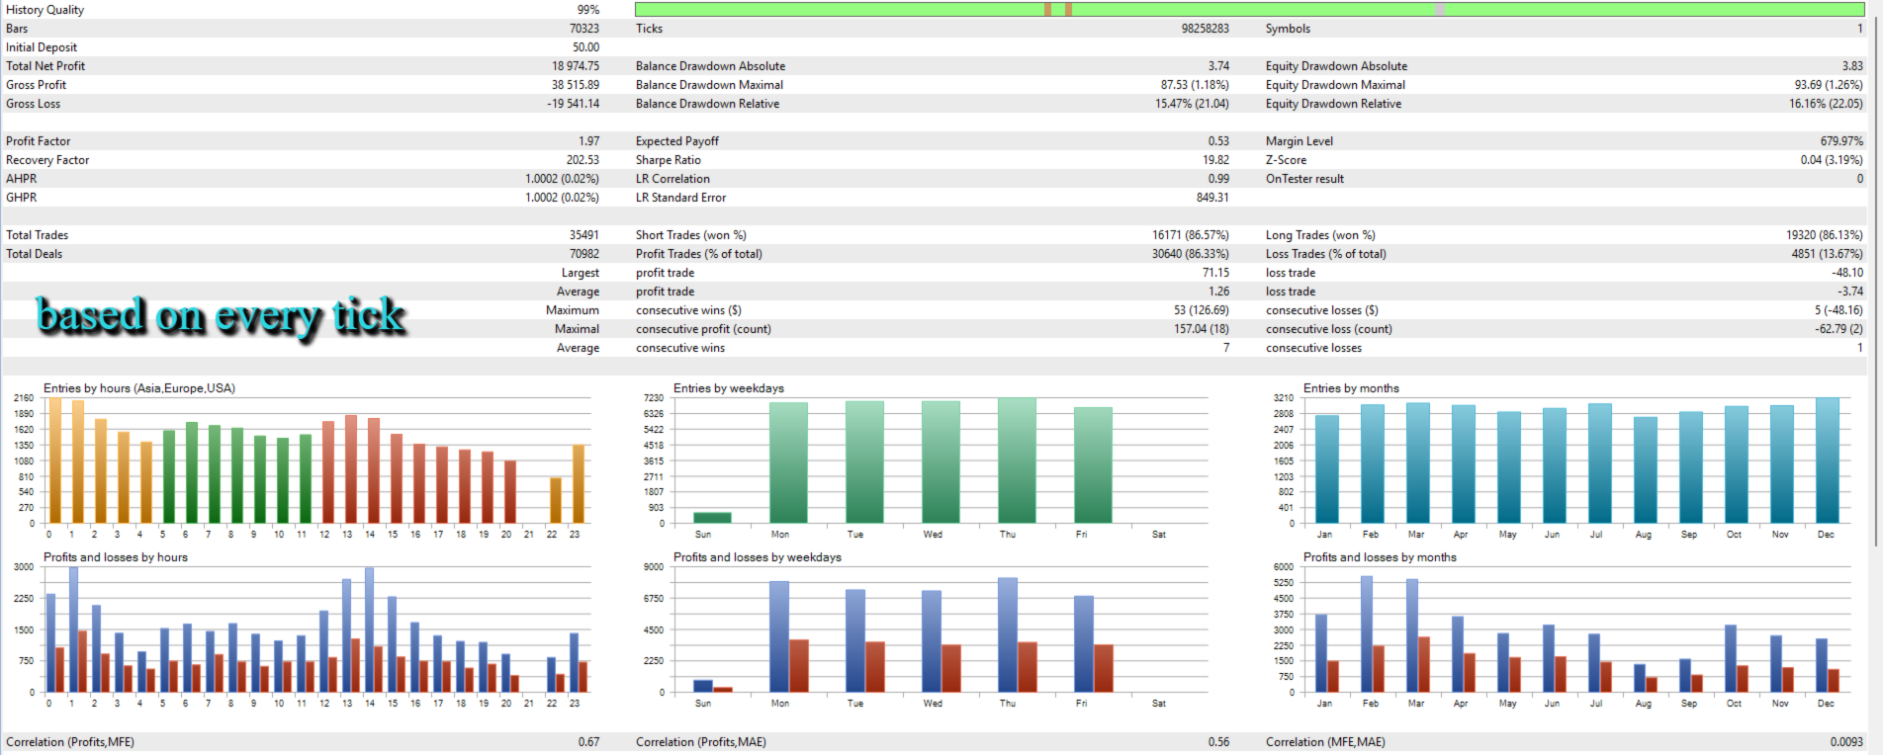This screenshot has height=755, width=1883.
Task: Select the Profit Factor row label
Action: [x=39, y=141]
